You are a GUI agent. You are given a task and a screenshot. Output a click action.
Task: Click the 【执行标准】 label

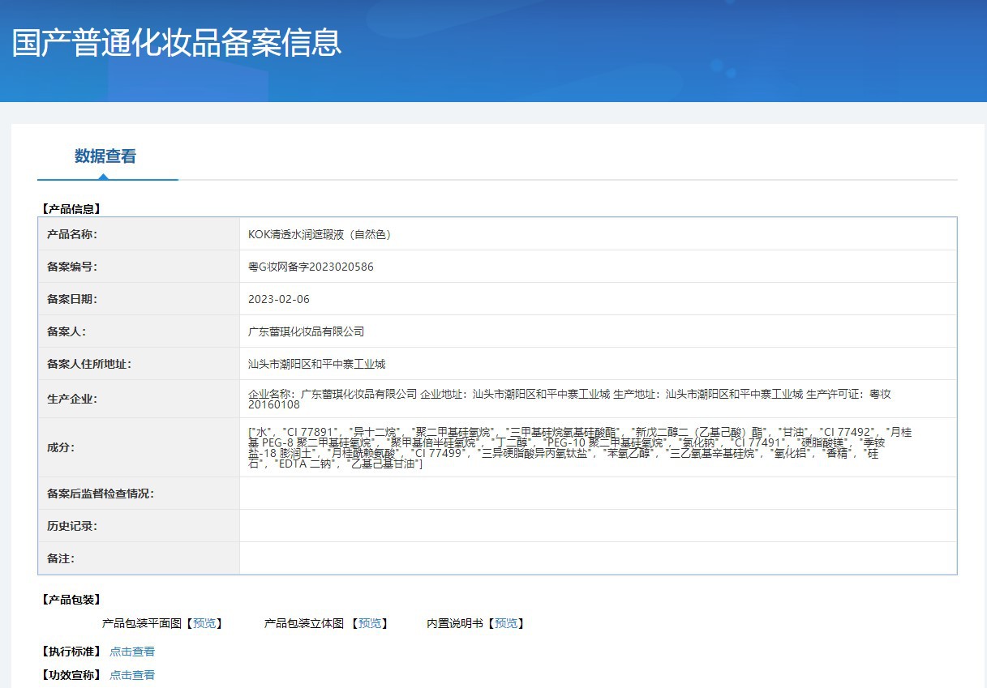tap(71, 652)
